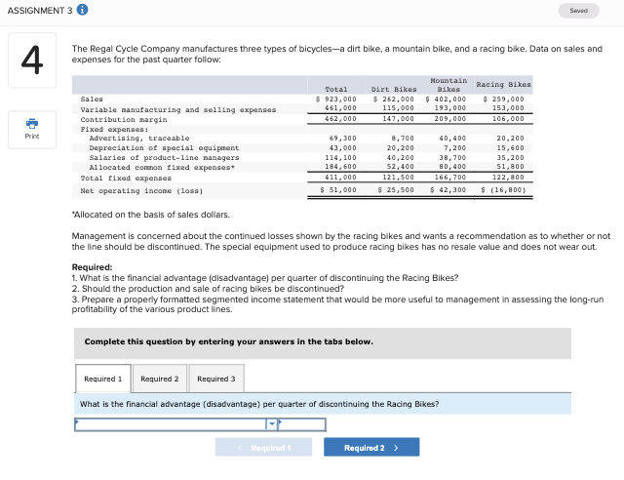624x480 pixels.
Task: Click the Dirt Bikes column header
Action: pyautogui.click(x=394, y=89)
